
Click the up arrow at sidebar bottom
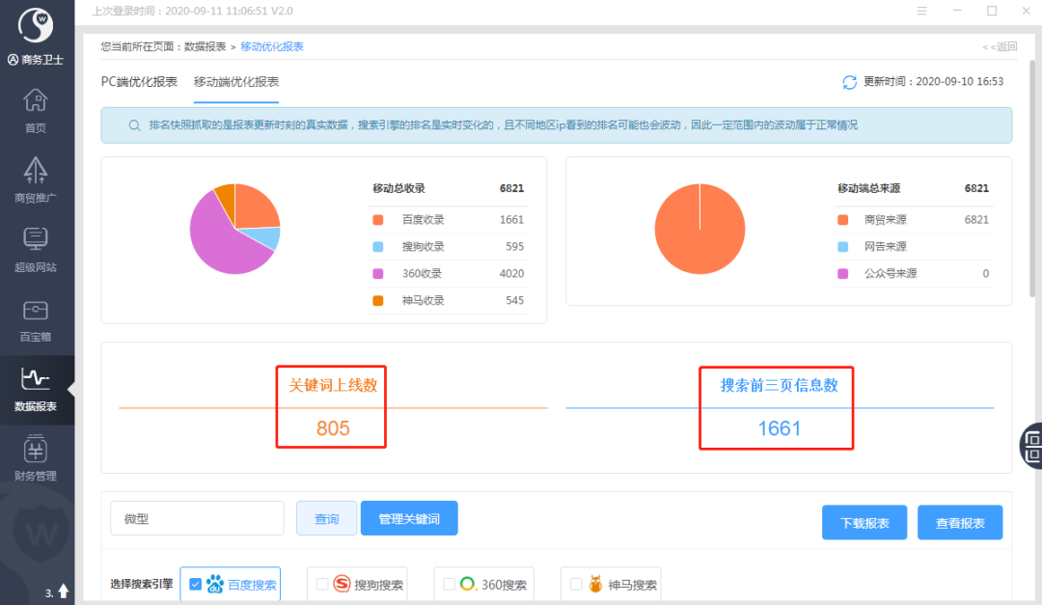(x=63, y=591)
